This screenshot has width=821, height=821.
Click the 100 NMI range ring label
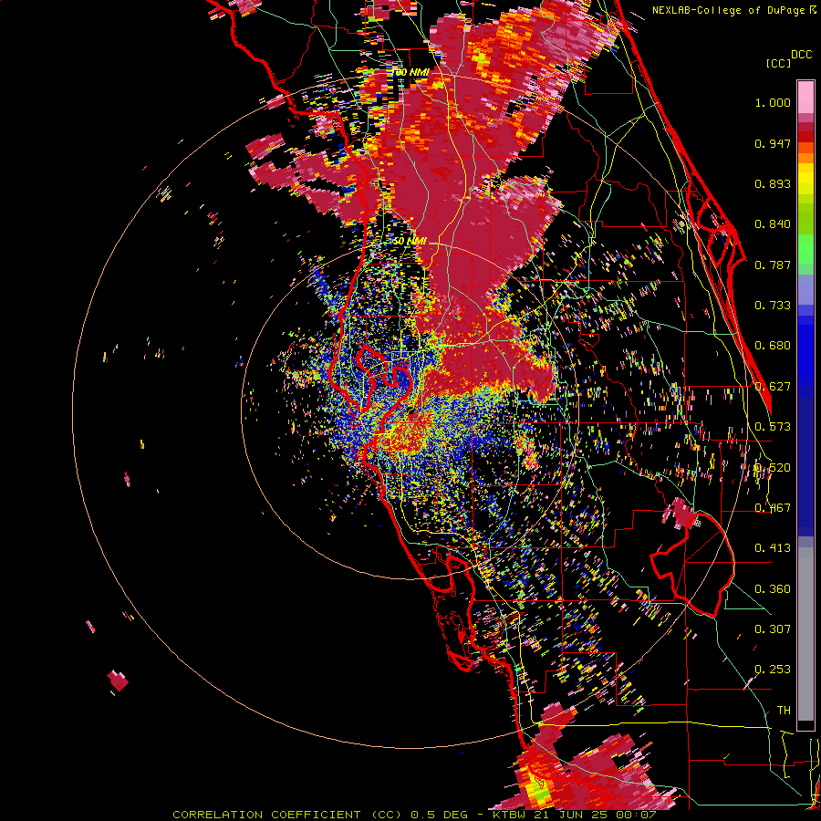411,72
